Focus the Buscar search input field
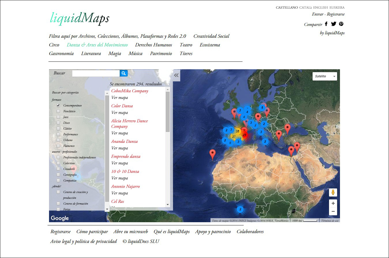 click(96, 73)
